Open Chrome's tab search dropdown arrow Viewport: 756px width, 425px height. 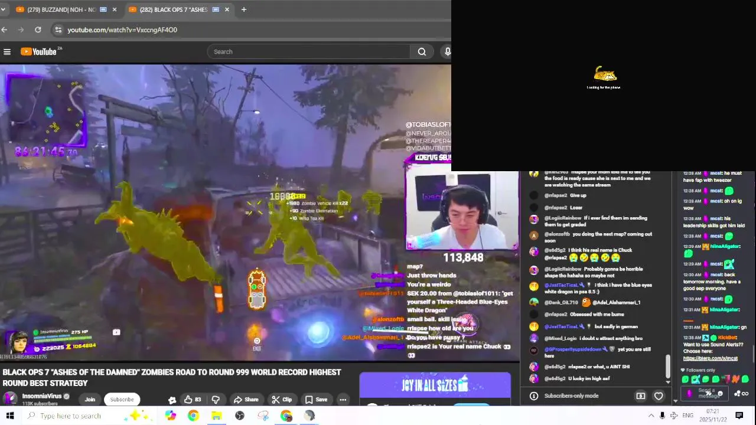point(3,9)
